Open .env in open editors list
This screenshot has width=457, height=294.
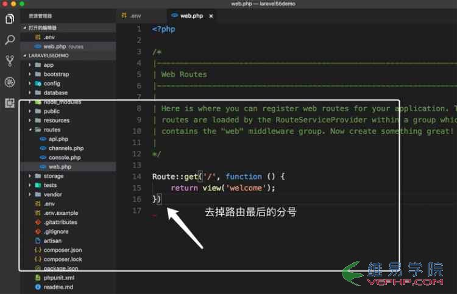pos(68,37)
